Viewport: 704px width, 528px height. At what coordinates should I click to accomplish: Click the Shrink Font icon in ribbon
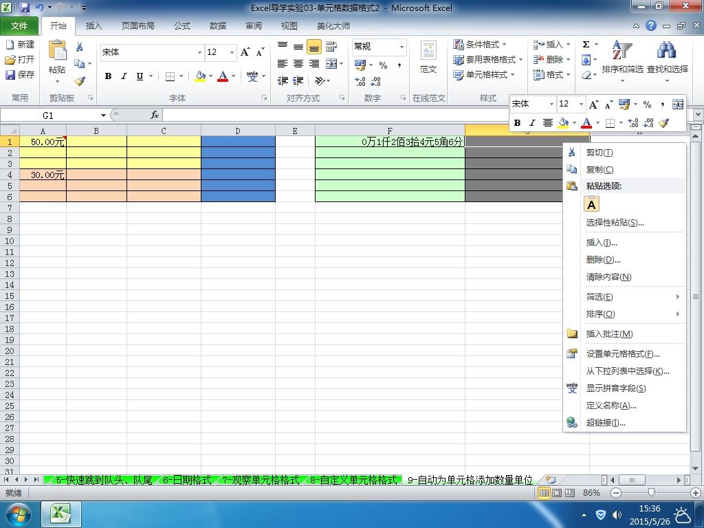(260, 52)
